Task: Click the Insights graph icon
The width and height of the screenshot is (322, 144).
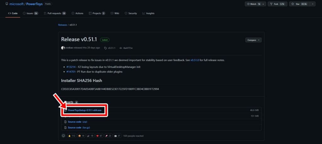Action: (144, 13)
